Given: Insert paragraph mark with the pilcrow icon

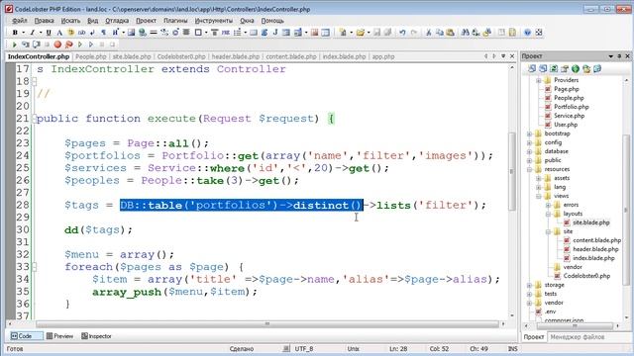Looking at the screenshot, I should (x=103, y=33).
